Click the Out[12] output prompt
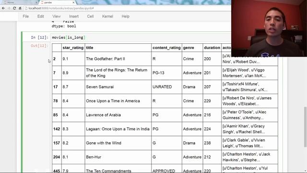Screen dimensions: 307x173 tap(39, 46)
